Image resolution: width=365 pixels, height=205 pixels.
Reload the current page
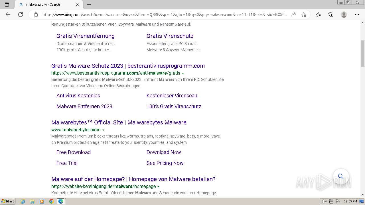pos(21,15)
